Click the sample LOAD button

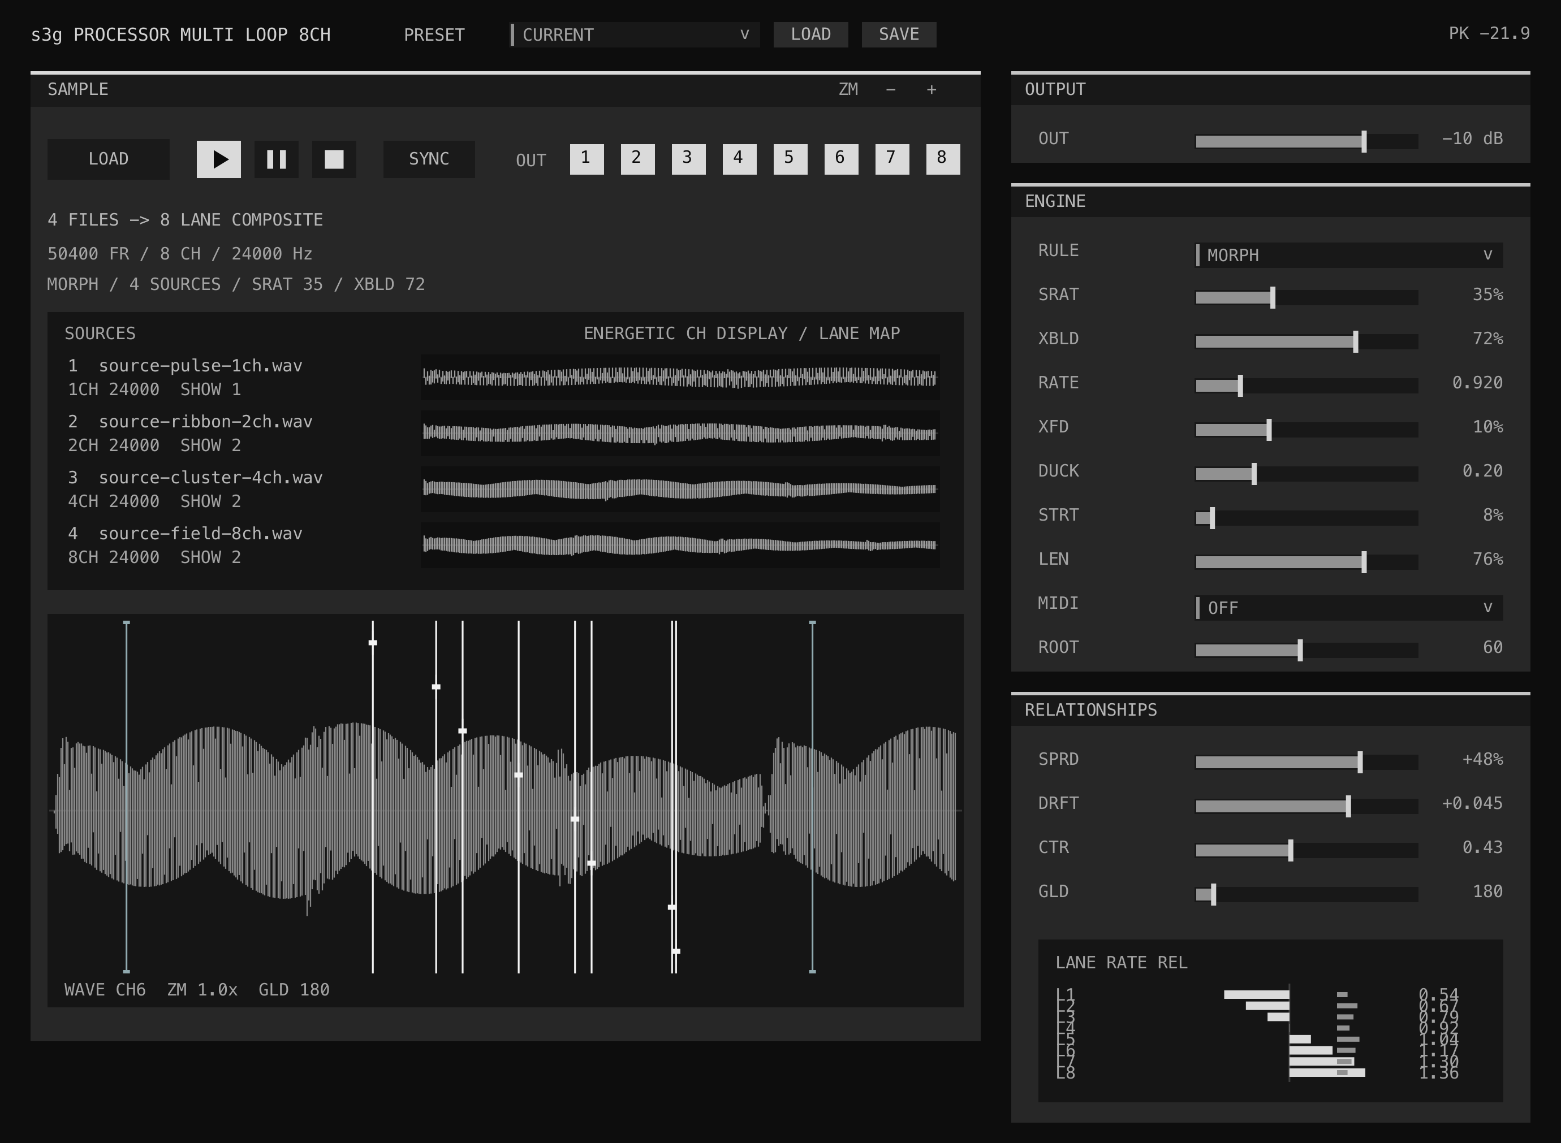[108, 159]
